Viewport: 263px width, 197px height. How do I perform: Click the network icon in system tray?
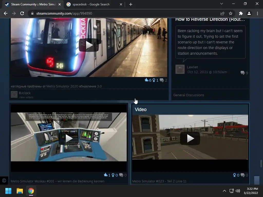(x=231, y=191)
